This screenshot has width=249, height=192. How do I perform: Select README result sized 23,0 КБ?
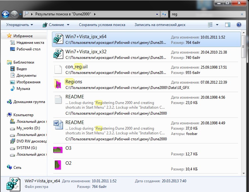pyautogui.click(x=145, y=105)
